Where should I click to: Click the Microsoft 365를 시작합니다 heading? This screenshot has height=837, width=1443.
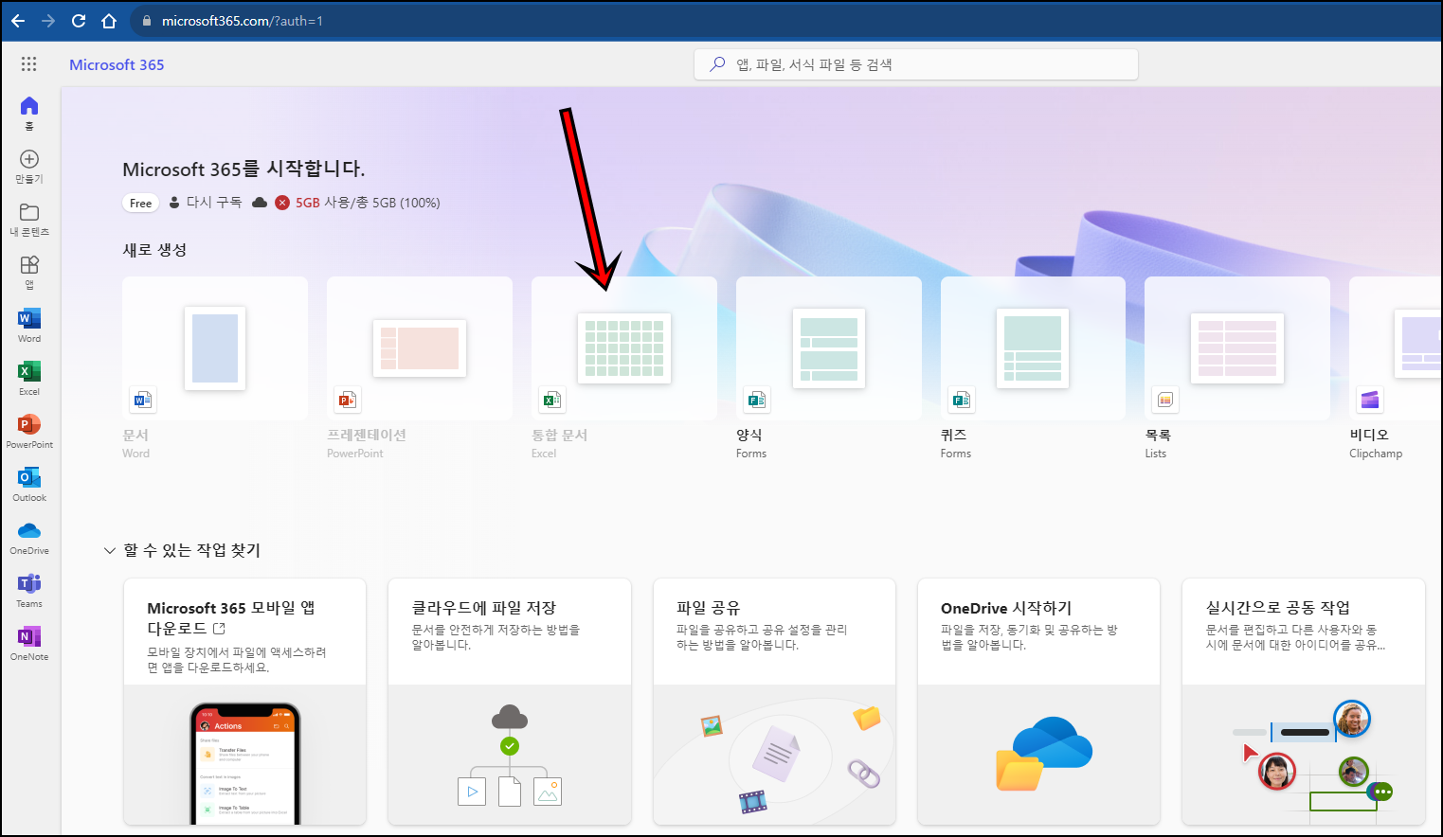[244, 169]
